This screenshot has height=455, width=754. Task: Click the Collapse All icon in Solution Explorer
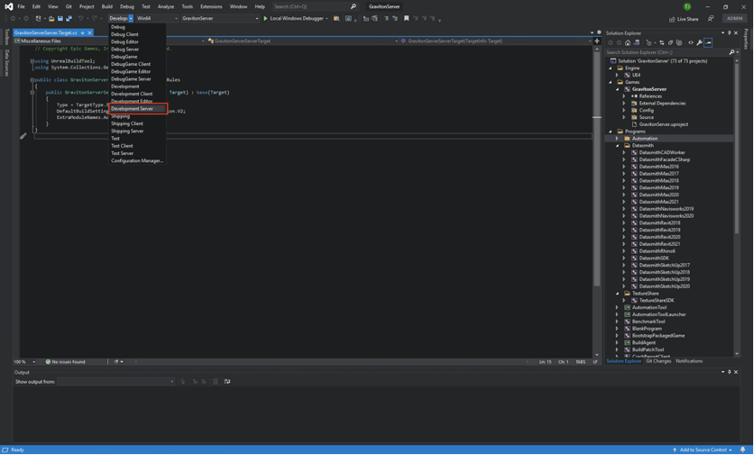pyautogui.click(x=671, y=43)
